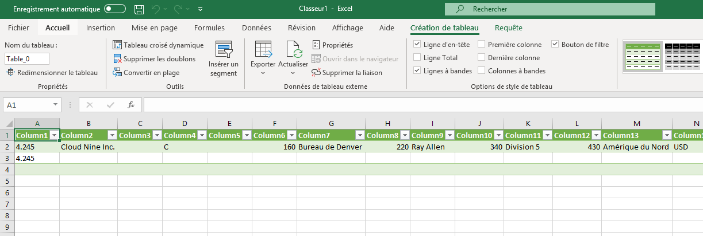Switch to the Formules tab
This screenshot has height=236, width=703.
tap(209, 27)
